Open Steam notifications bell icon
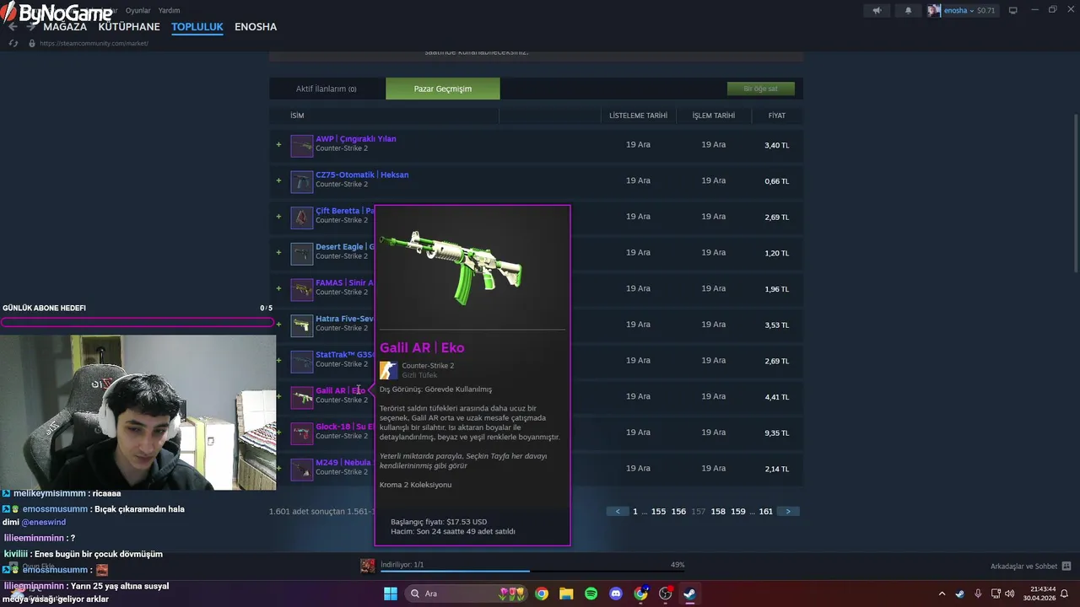The image size is (1080, 607). (908, 10)
